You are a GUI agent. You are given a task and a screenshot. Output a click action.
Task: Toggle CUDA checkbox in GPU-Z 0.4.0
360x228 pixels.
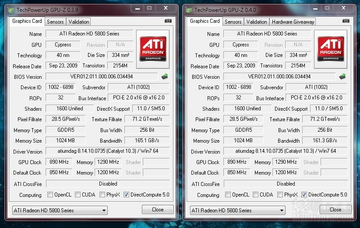click(x=255, y=195)
